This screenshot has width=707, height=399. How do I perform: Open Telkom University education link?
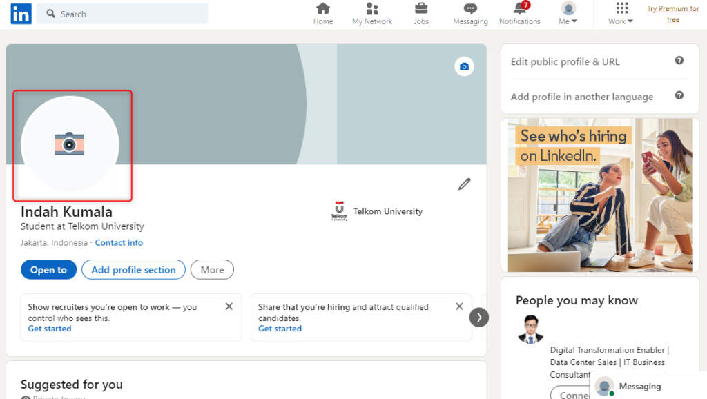pos(388,211)
